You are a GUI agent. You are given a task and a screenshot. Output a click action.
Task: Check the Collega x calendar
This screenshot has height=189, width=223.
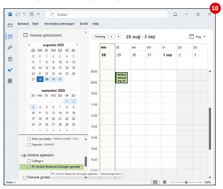[x=29, y=161]
